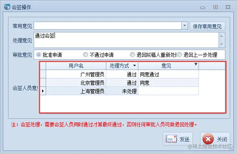Open the 常用意见 dropdown arrow

[184, 26]
